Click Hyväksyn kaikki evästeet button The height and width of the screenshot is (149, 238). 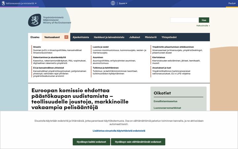pos(91,142)
